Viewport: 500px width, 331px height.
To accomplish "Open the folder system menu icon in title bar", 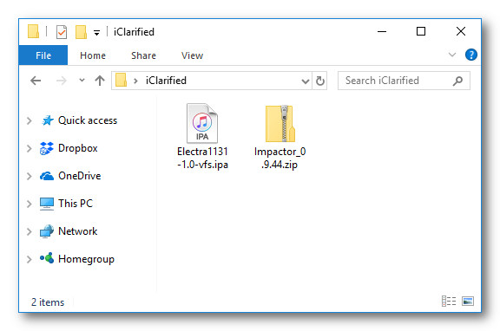I will pos(33,31).
